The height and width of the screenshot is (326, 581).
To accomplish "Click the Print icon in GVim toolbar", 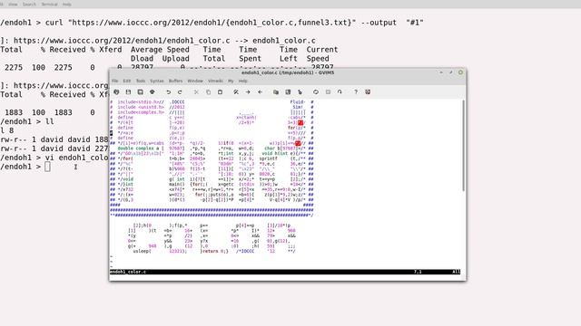I will [x=152, y=92].
